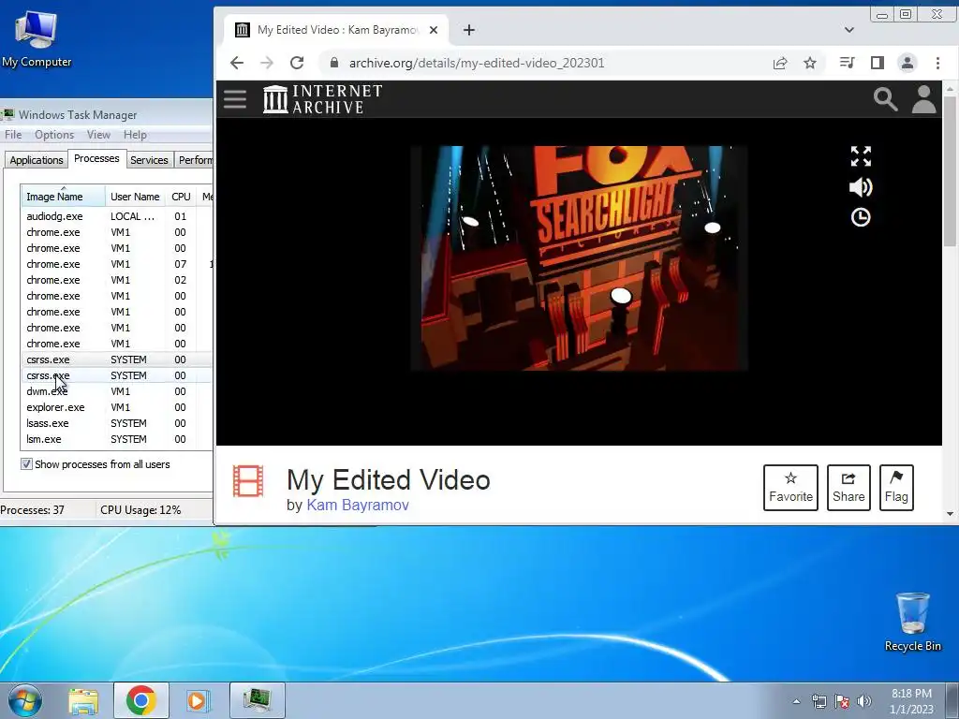Open My Computer desktop icon
Viewport: 959px width, 719px height.
[37, 39]
